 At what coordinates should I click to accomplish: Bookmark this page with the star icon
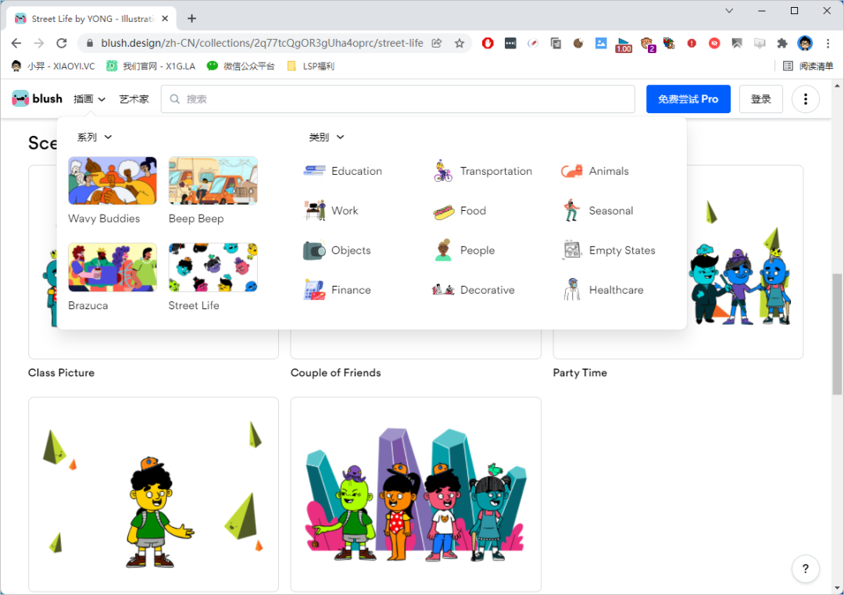(460, 43)
